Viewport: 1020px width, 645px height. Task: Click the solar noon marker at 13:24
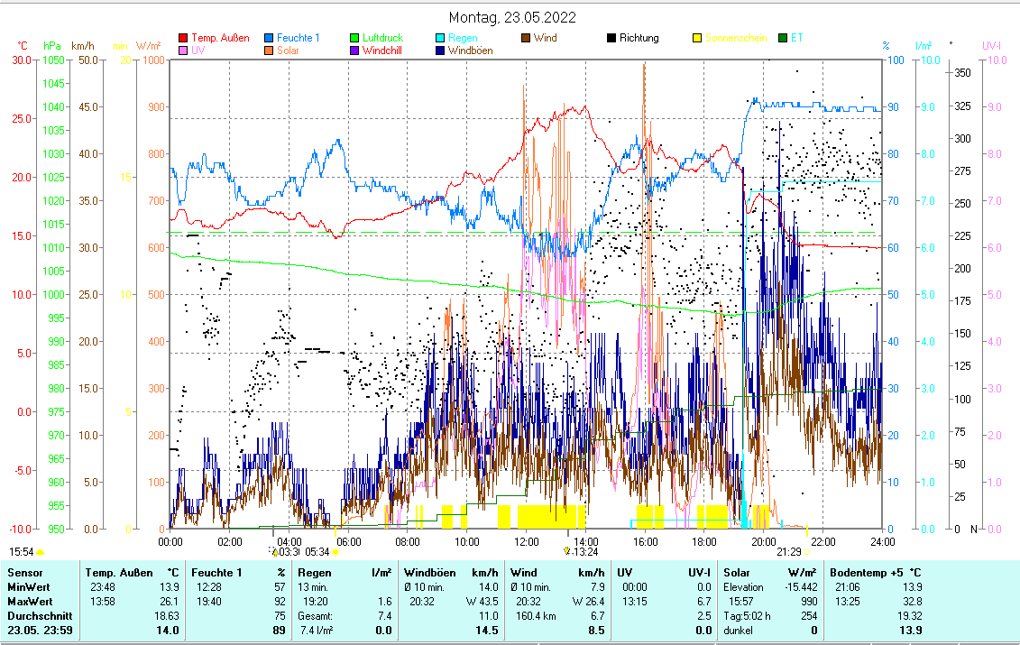point(566,551)
